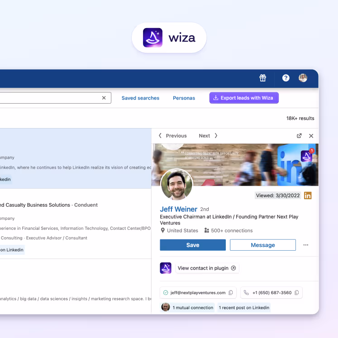The width and height of the screenshot is (338, 338).
Task: Click profile banner image
Action: pyautogui.click(x=235, y=165)
